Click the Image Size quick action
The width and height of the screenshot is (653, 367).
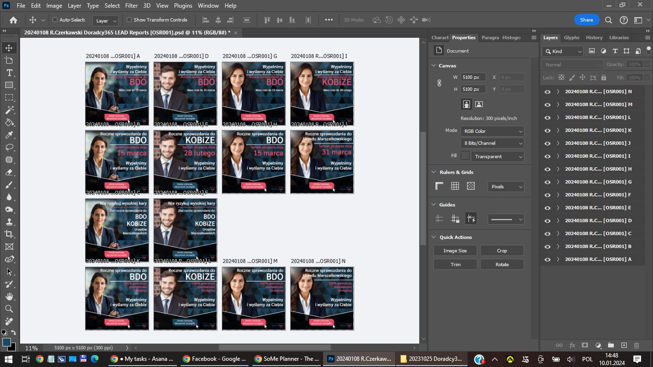455,251
